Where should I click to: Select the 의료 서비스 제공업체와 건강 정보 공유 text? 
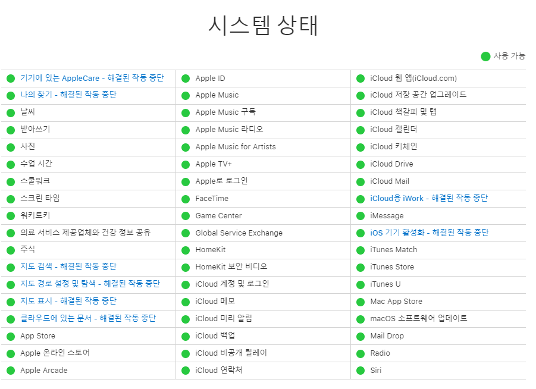click(86, 233)
